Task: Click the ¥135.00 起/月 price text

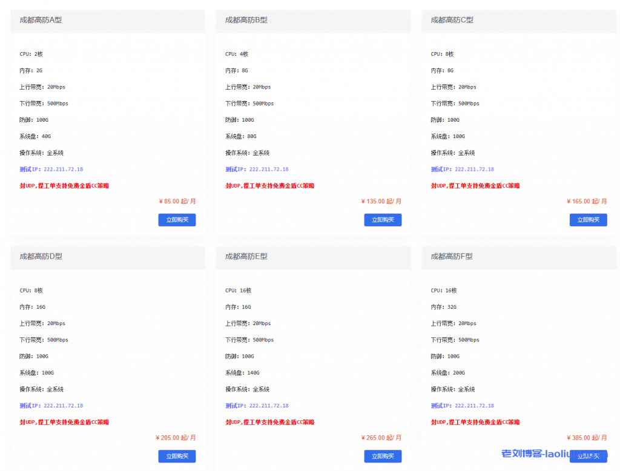Action: click(381, 202)
